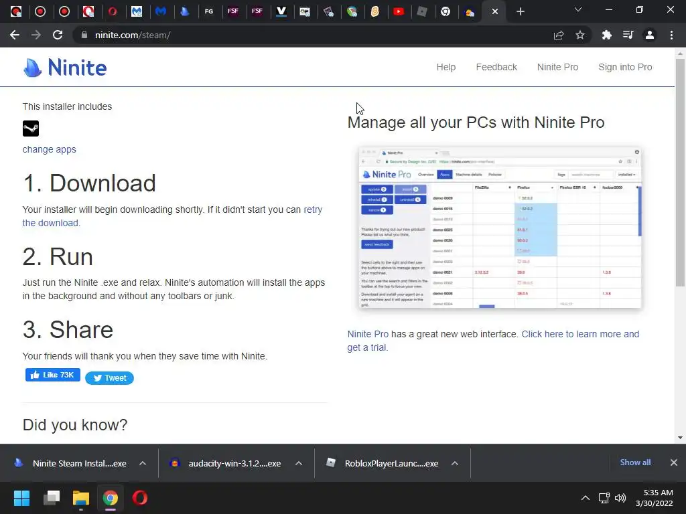Viewport: 686px width, 514px height.
Task: Switch to the Roblox tab
Action: (x=422, y=12)
